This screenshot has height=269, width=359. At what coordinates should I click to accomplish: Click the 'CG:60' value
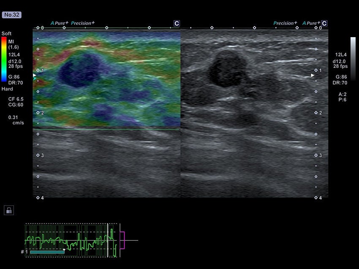pos(16,105)
